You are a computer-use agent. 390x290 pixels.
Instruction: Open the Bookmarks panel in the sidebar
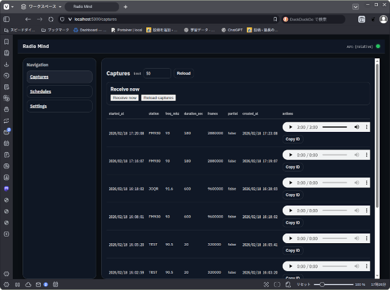tap(6, 42)
